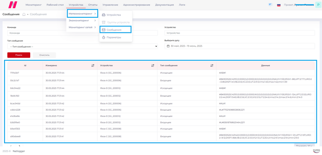Click the Natlogger logo
This screenshot has width=322, height=155.
[x=13, y=5]
